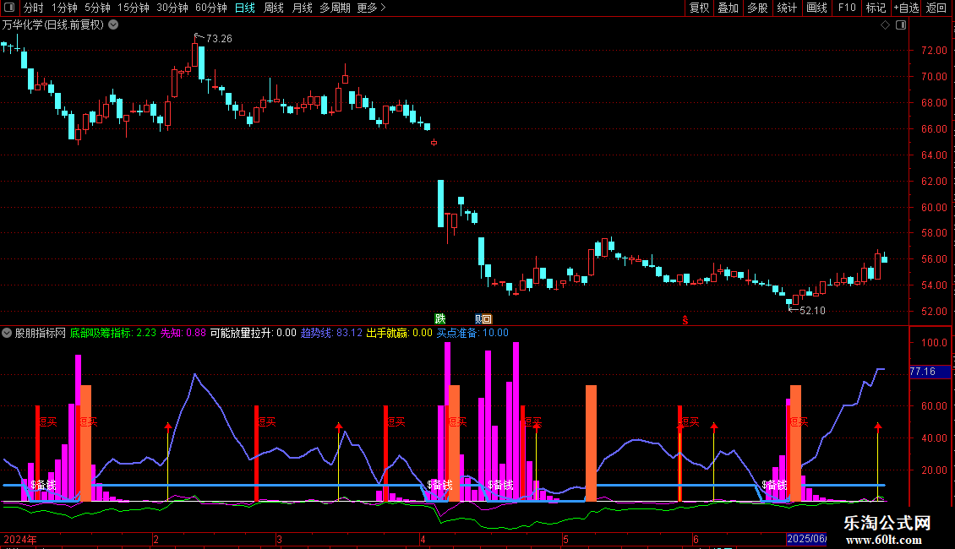The width and height of the screenshot is (955, 549).
Task: Click the window split icon on main chart
Action: (x=901, y=25)
